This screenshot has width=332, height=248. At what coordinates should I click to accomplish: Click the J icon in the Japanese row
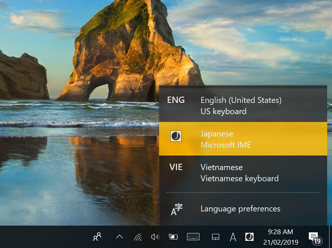click(x=176, y=136)
